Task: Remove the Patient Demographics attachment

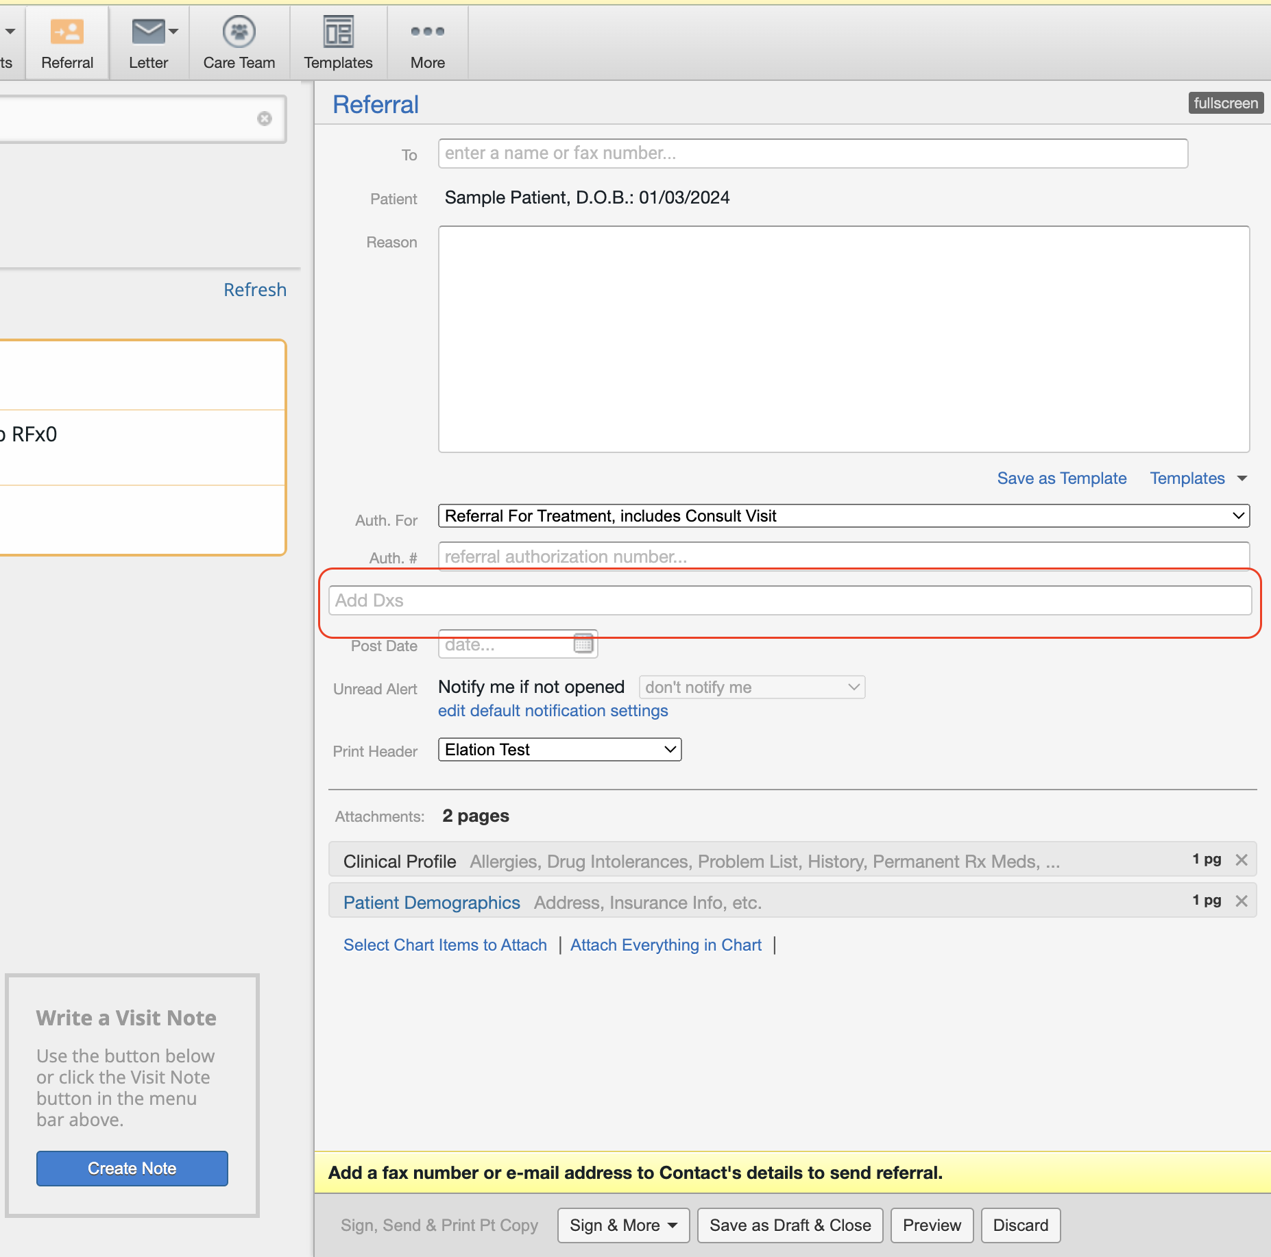Action: pyautogui.click(x=1242, y=901)
